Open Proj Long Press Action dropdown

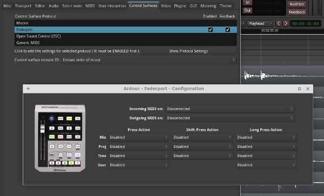coord(266,147)
